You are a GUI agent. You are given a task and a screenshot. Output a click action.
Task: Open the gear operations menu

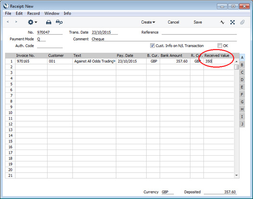(x=32, y=22)
